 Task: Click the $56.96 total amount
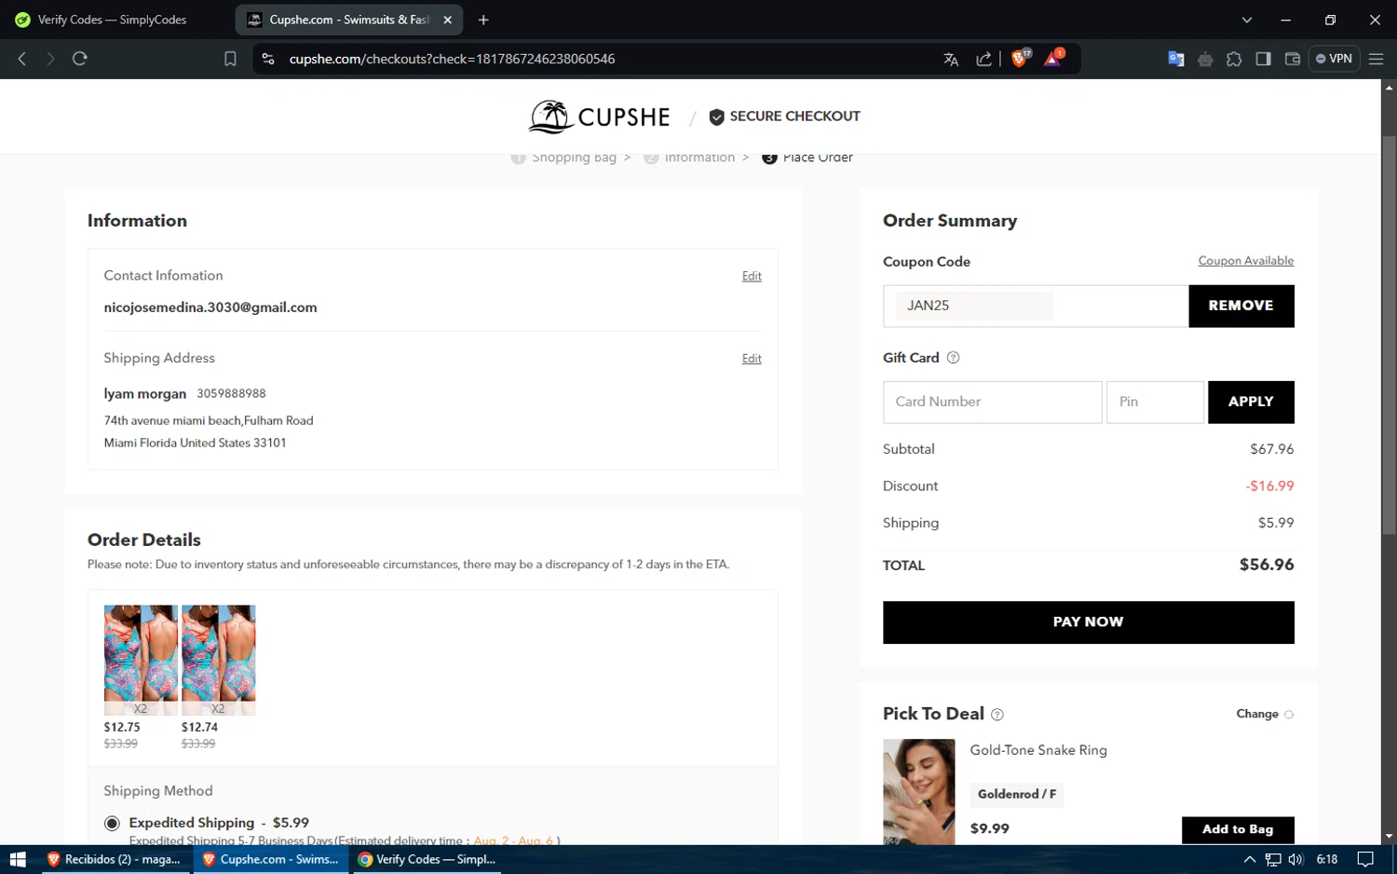(1266, 565)
